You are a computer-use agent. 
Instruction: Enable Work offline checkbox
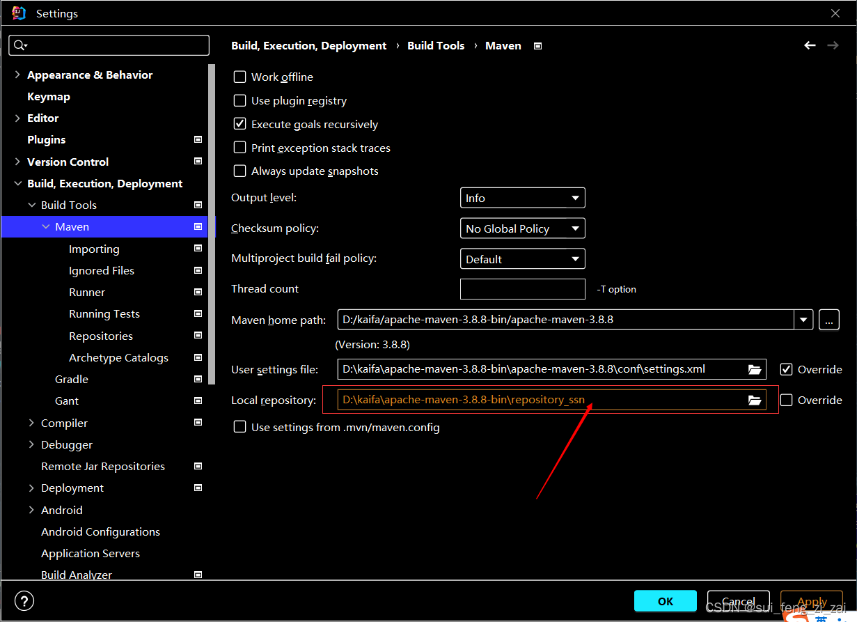tap(239, 77)
